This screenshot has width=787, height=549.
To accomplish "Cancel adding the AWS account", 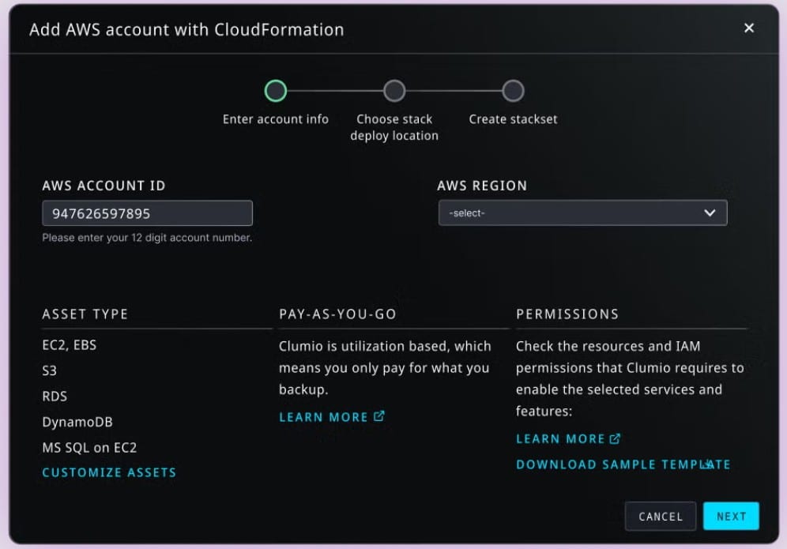I will [661, 516].
